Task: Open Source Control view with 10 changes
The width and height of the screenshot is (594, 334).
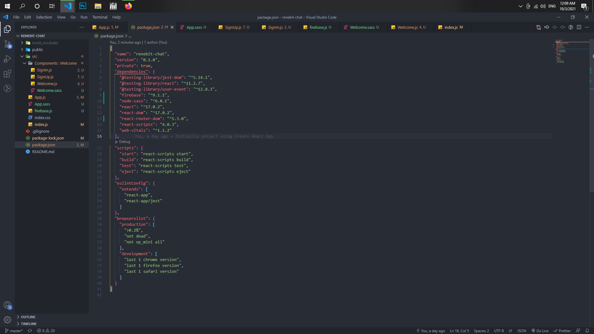Action: pos(7,44)
